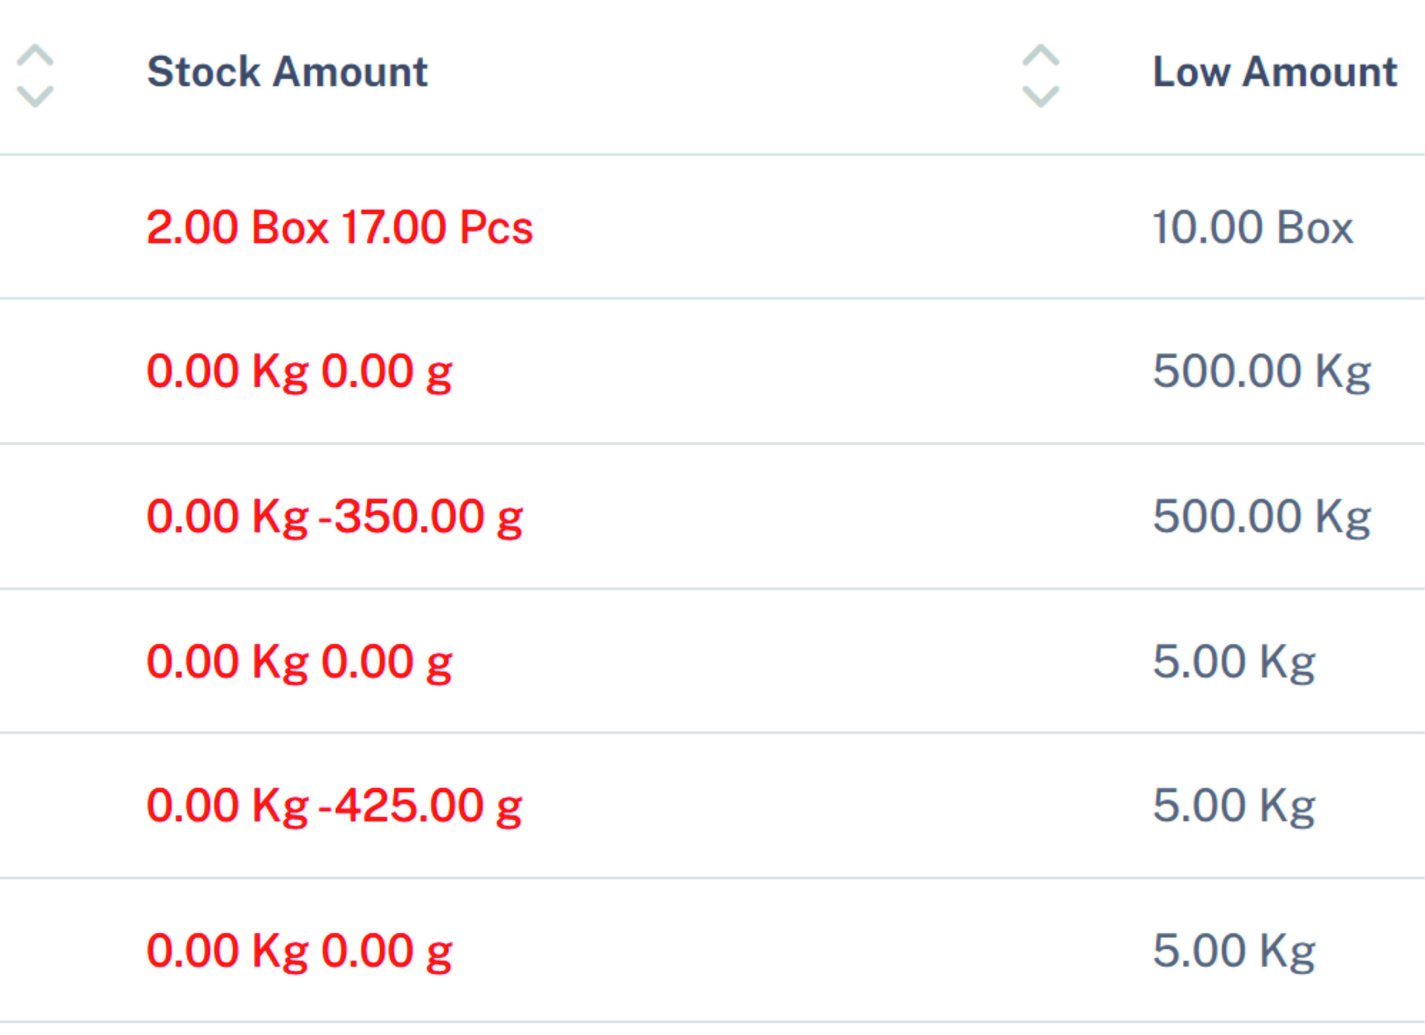
Task: Click the sort-ascending arrow left of Stock Amount
Action: [x=35, y=55]
